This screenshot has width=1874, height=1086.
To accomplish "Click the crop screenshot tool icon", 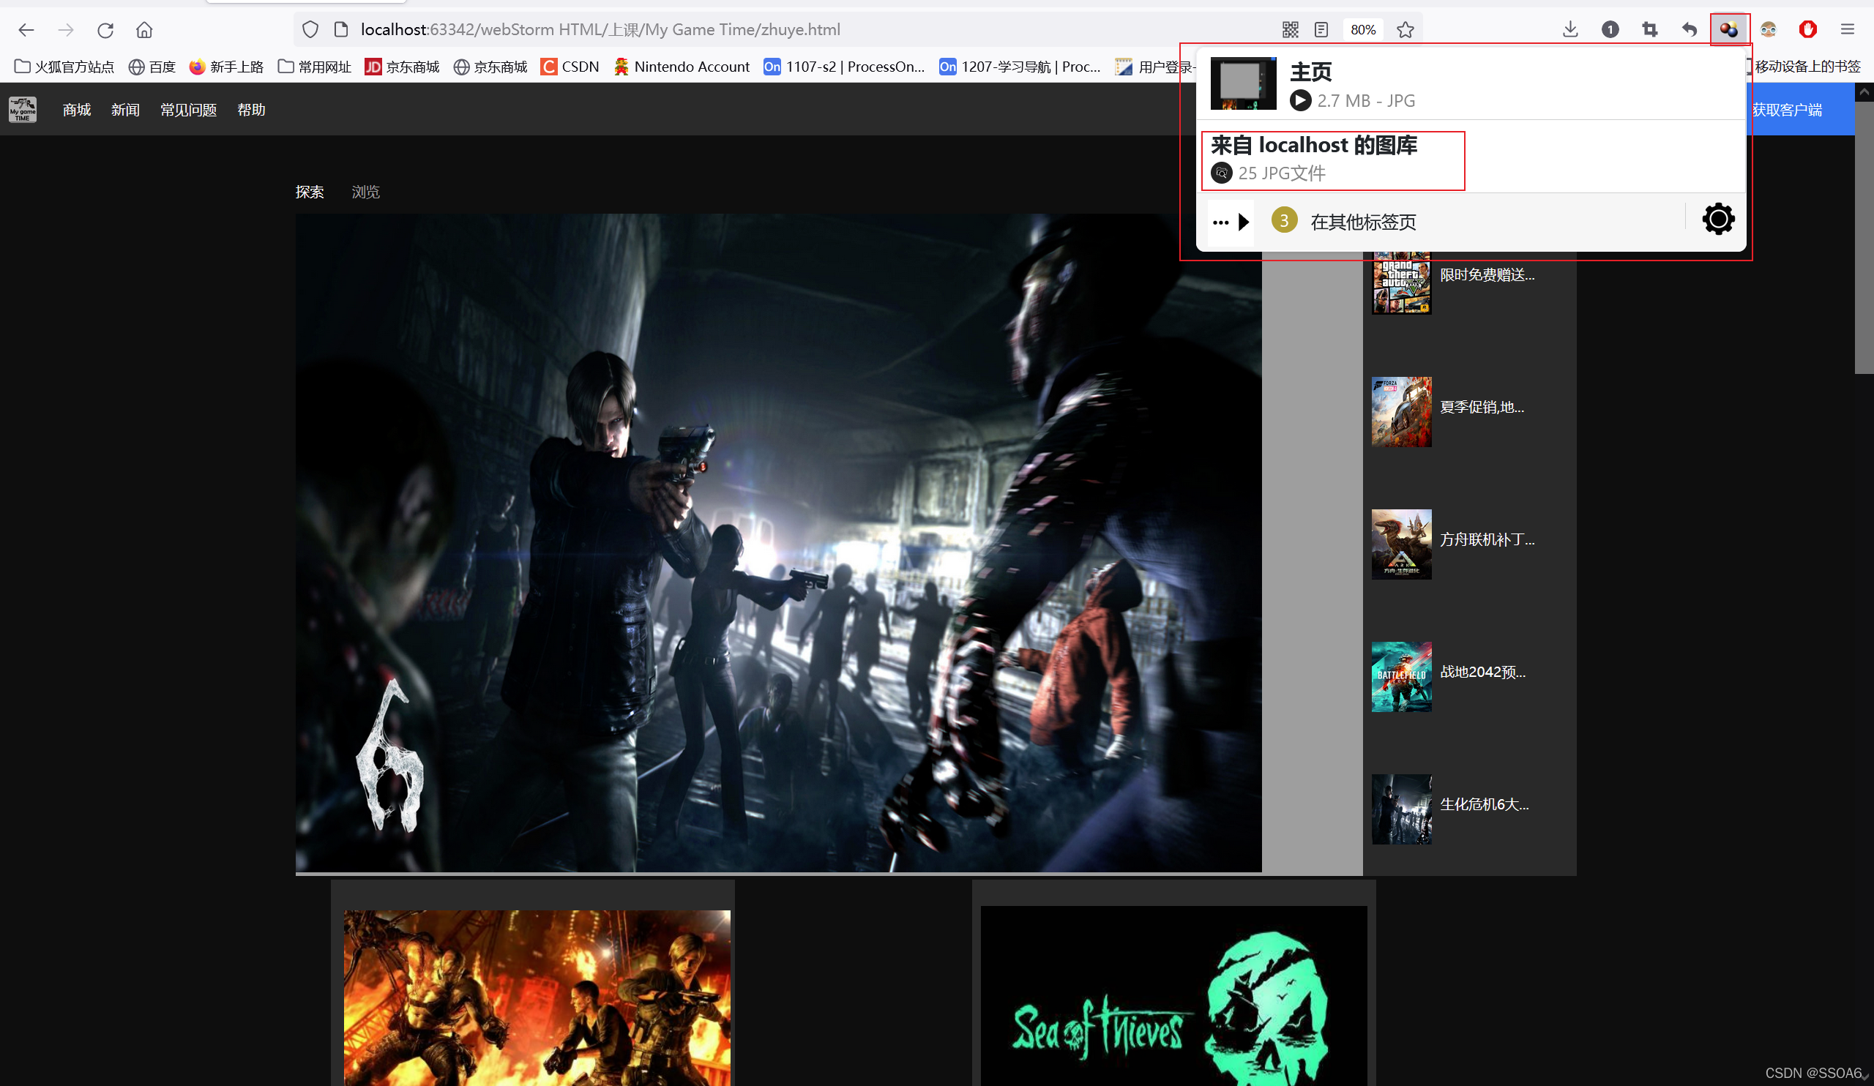I will tap(1649, 30).
